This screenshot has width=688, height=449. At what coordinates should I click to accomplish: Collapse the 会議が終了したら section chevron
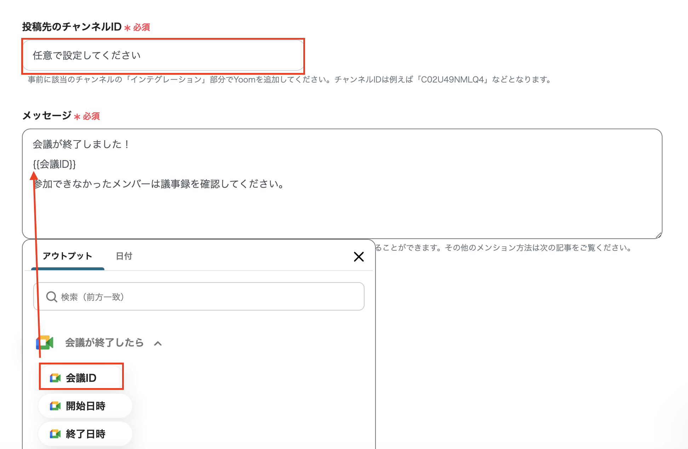coord(158,343)
